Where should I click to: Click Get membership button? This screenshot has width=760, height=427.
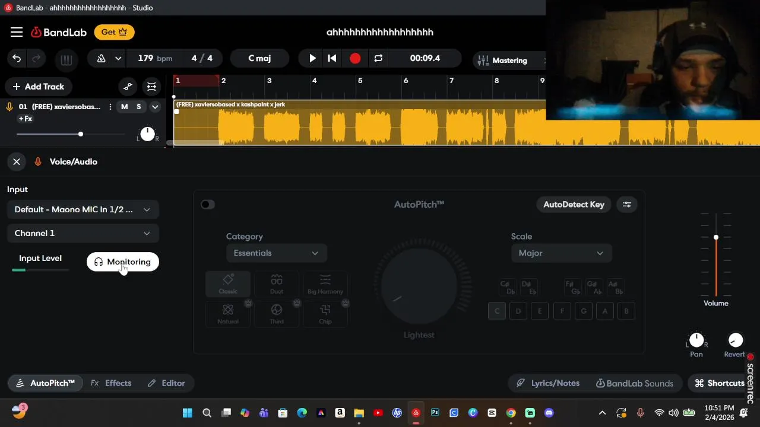coord(114,32)
